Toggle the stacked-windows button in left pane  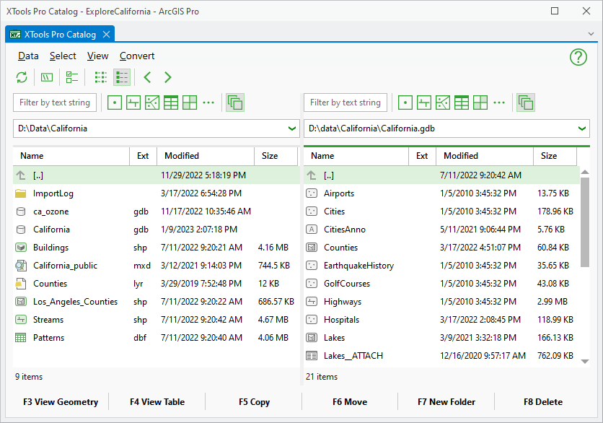pyautogui.click(x=235, y=103)
